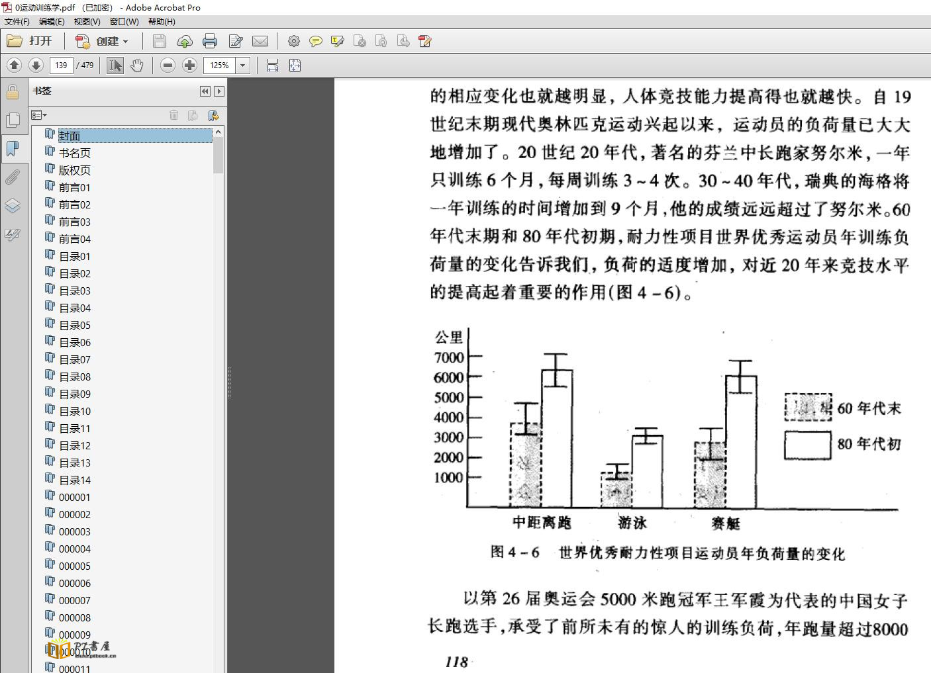This screenshot has height=673, width=931.
Task: Add a sticky note comment
Action: 315,42
